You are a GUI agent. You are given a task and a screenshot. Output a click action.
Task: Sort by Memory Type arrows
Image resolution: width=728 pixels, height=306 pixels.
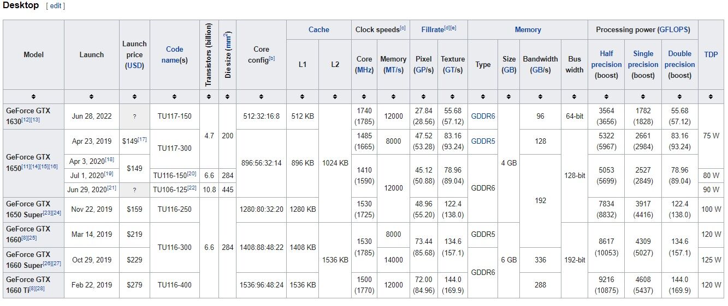click(x=483, y=97)
